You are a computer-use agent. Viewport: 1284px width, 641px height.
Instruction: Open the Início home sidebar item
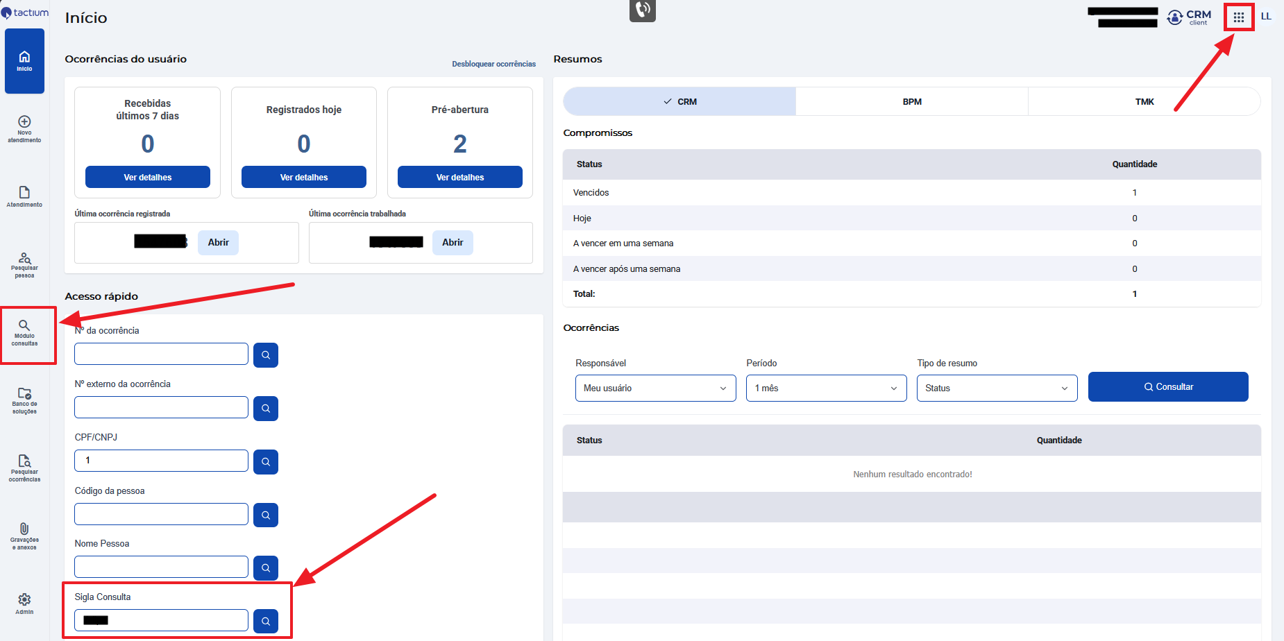(24, 61)
